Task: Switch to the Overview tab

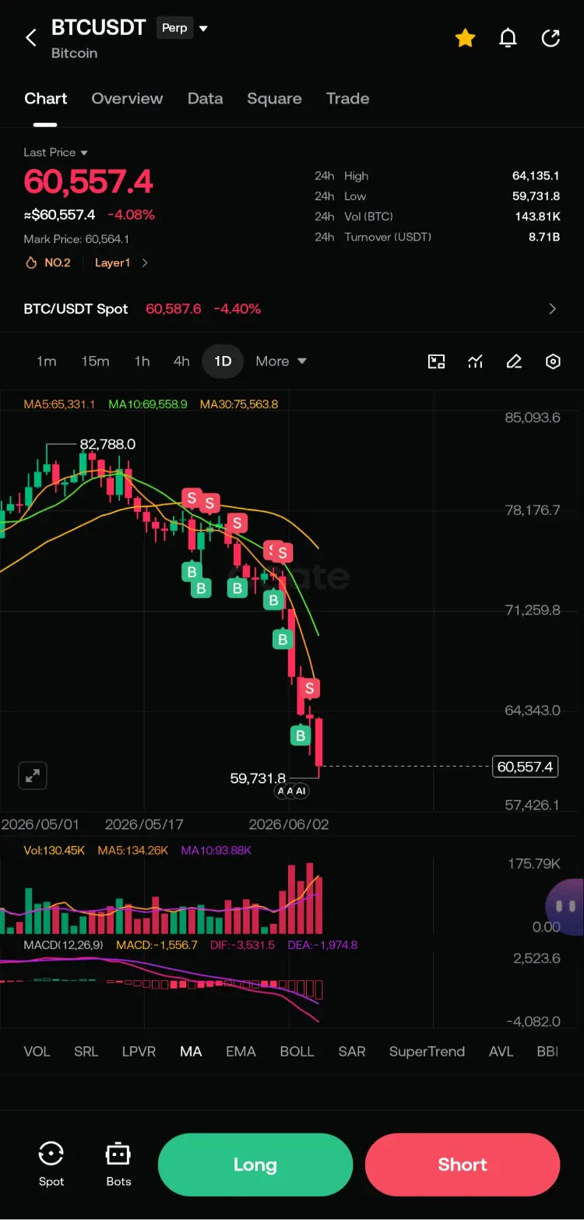Action: (x=127, y=98)
